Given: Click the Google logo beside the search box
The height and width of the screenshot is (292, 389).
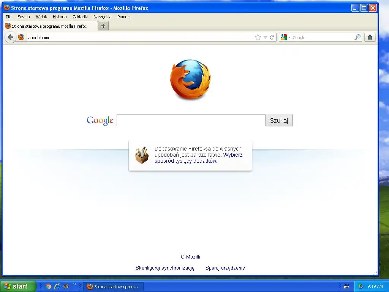Looking at the screenshot, I should [100, 121].
